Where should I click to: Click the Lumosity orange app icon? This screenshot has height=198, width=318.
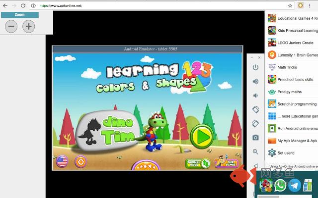(272, 55)
